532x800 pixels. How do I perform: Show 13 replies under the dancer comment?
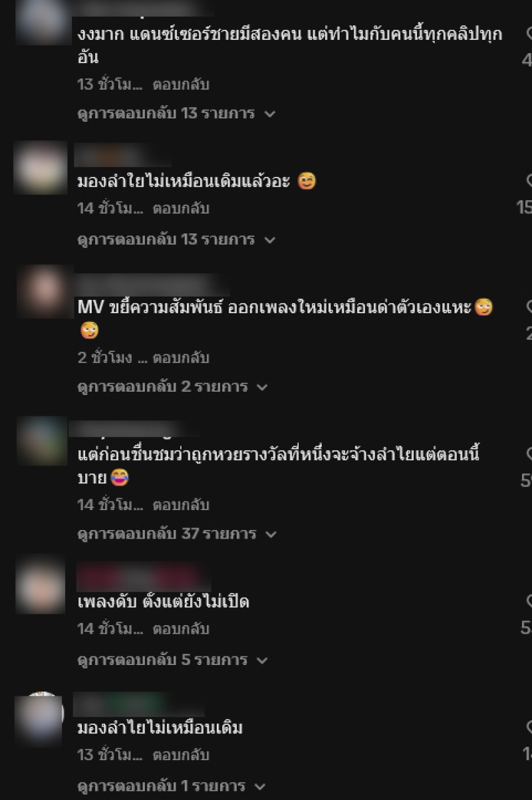point(176,113)
